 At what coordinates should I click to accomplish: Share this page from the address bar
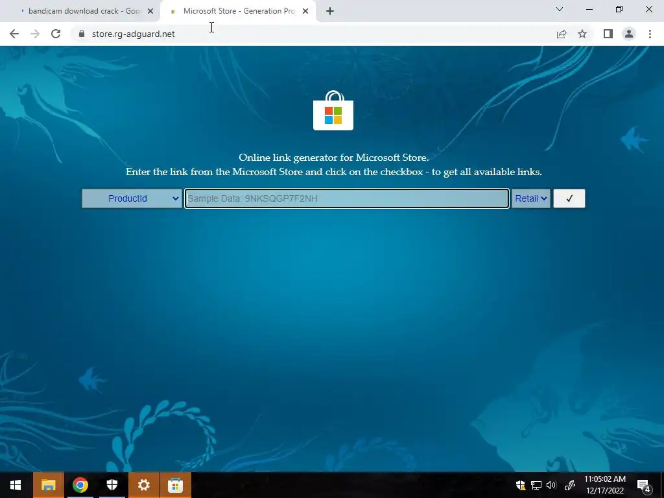pos(562,34)
